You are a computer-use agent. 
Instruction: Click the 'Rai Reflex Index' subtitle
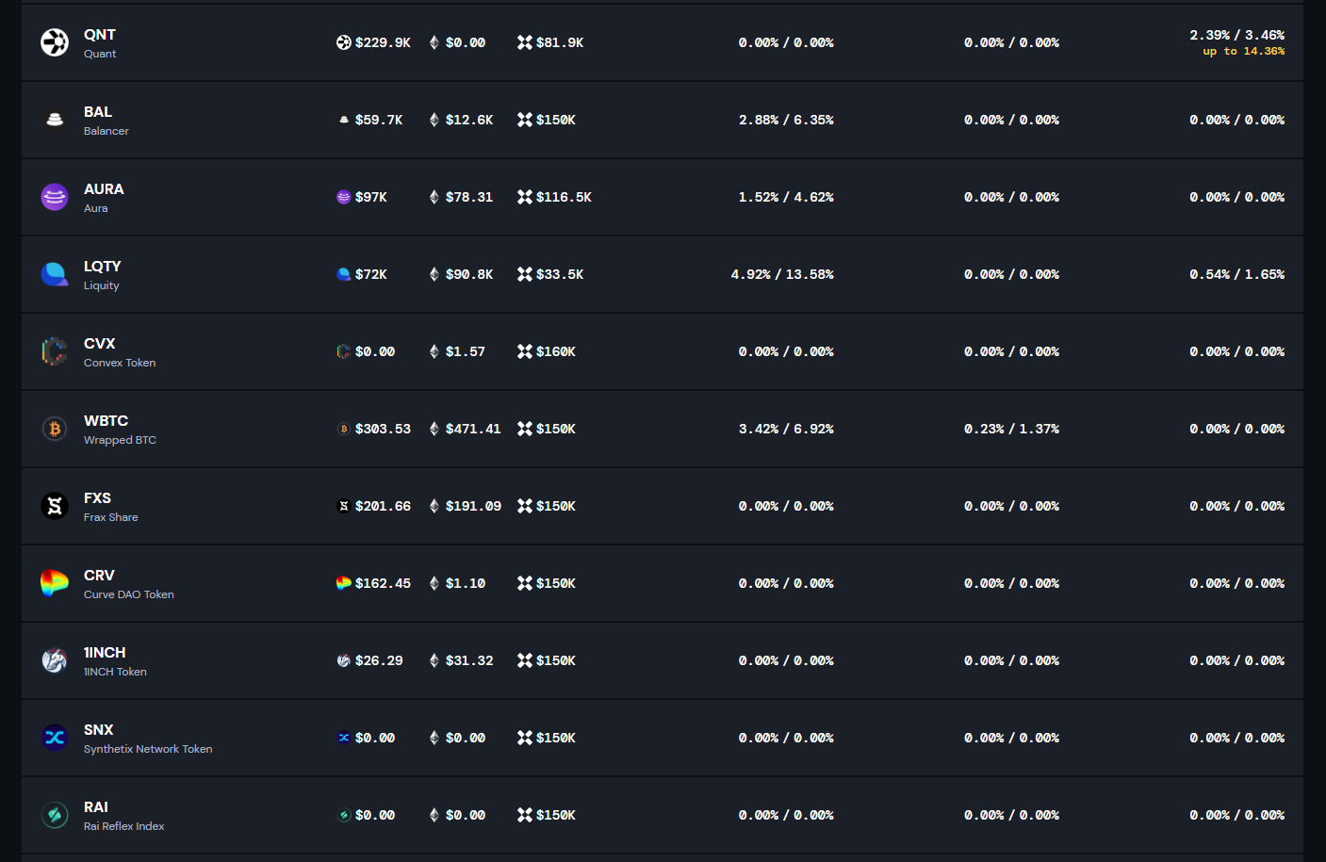pos(124,826)
